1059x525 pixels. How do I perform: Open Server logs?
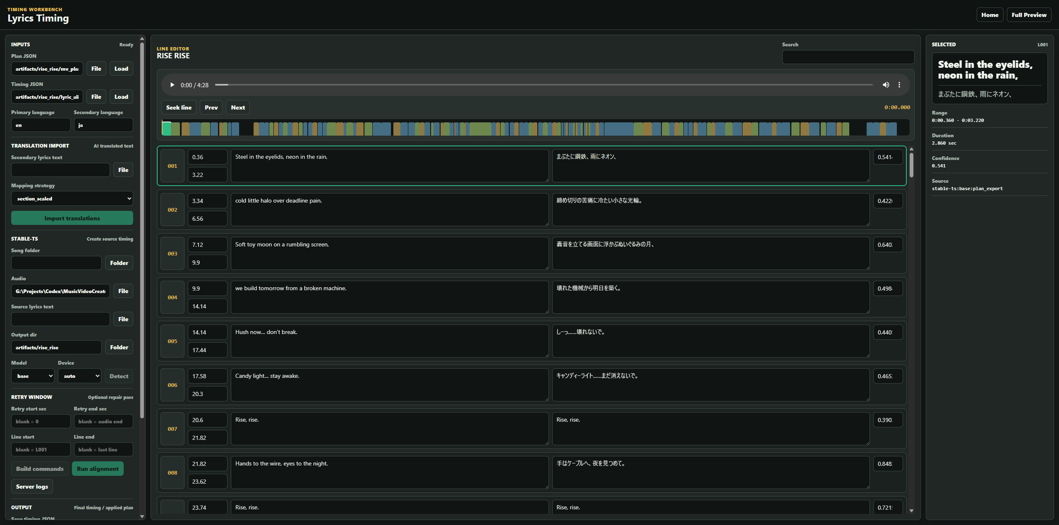click(32, 487)
